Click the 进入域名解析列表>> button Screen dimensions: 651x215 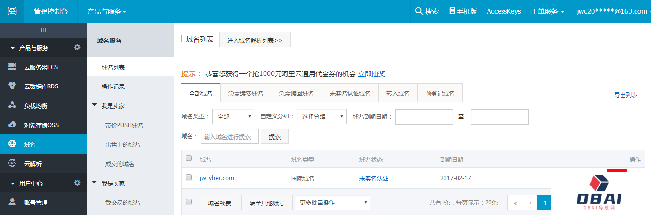coord(255,40)
